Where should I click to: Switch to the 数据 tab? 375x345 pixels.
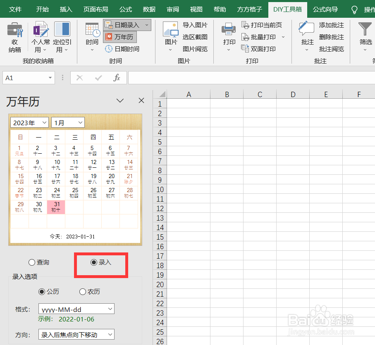[x=149, y=10]
